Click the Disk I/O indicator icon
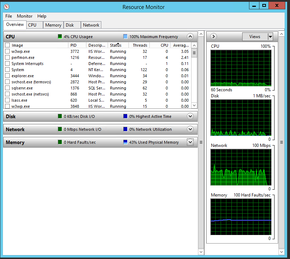The width and height of the screenshot is (290, 259). 60,116
